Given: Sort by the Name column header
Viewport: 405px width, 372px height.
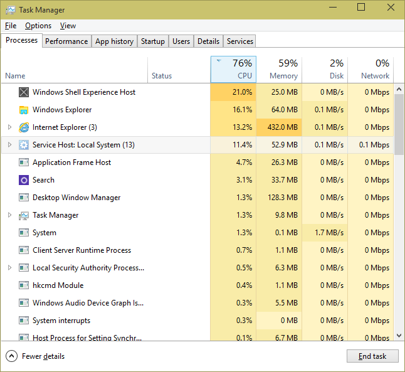Looking at the screenshot, I should (x=75, y=70).
